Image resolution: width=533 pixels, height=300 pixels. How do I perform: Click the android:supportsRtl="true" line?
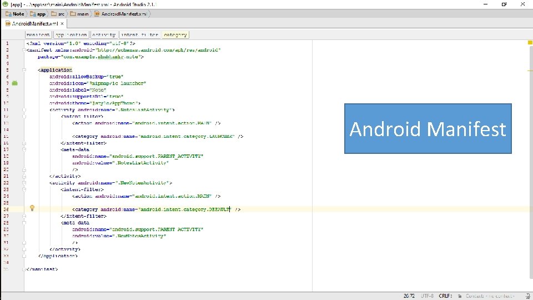(87, 97)
